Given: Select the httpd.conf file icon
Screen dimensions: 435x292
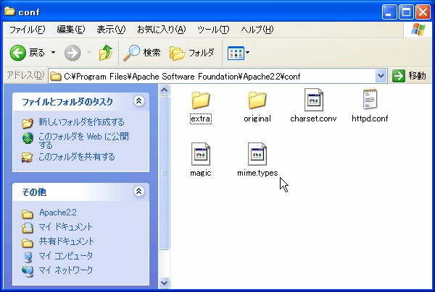Looking at the screenshot, I should [x=370, y=99].
